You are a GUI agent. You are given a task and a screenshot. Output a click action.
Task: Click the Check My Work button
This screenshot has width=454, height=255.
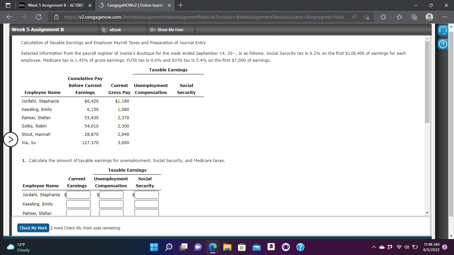33,228
